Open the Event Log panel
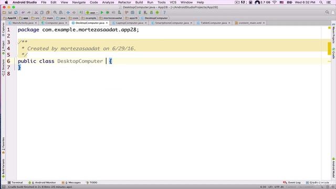This screenshot has width=336, height=189. pyautogui.click(x=292, y=183)
